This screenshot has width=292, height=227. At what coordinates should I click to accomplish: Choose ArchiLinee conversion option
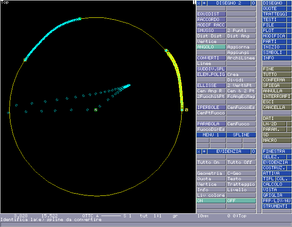pyautogui.click(x=241, y=58)
